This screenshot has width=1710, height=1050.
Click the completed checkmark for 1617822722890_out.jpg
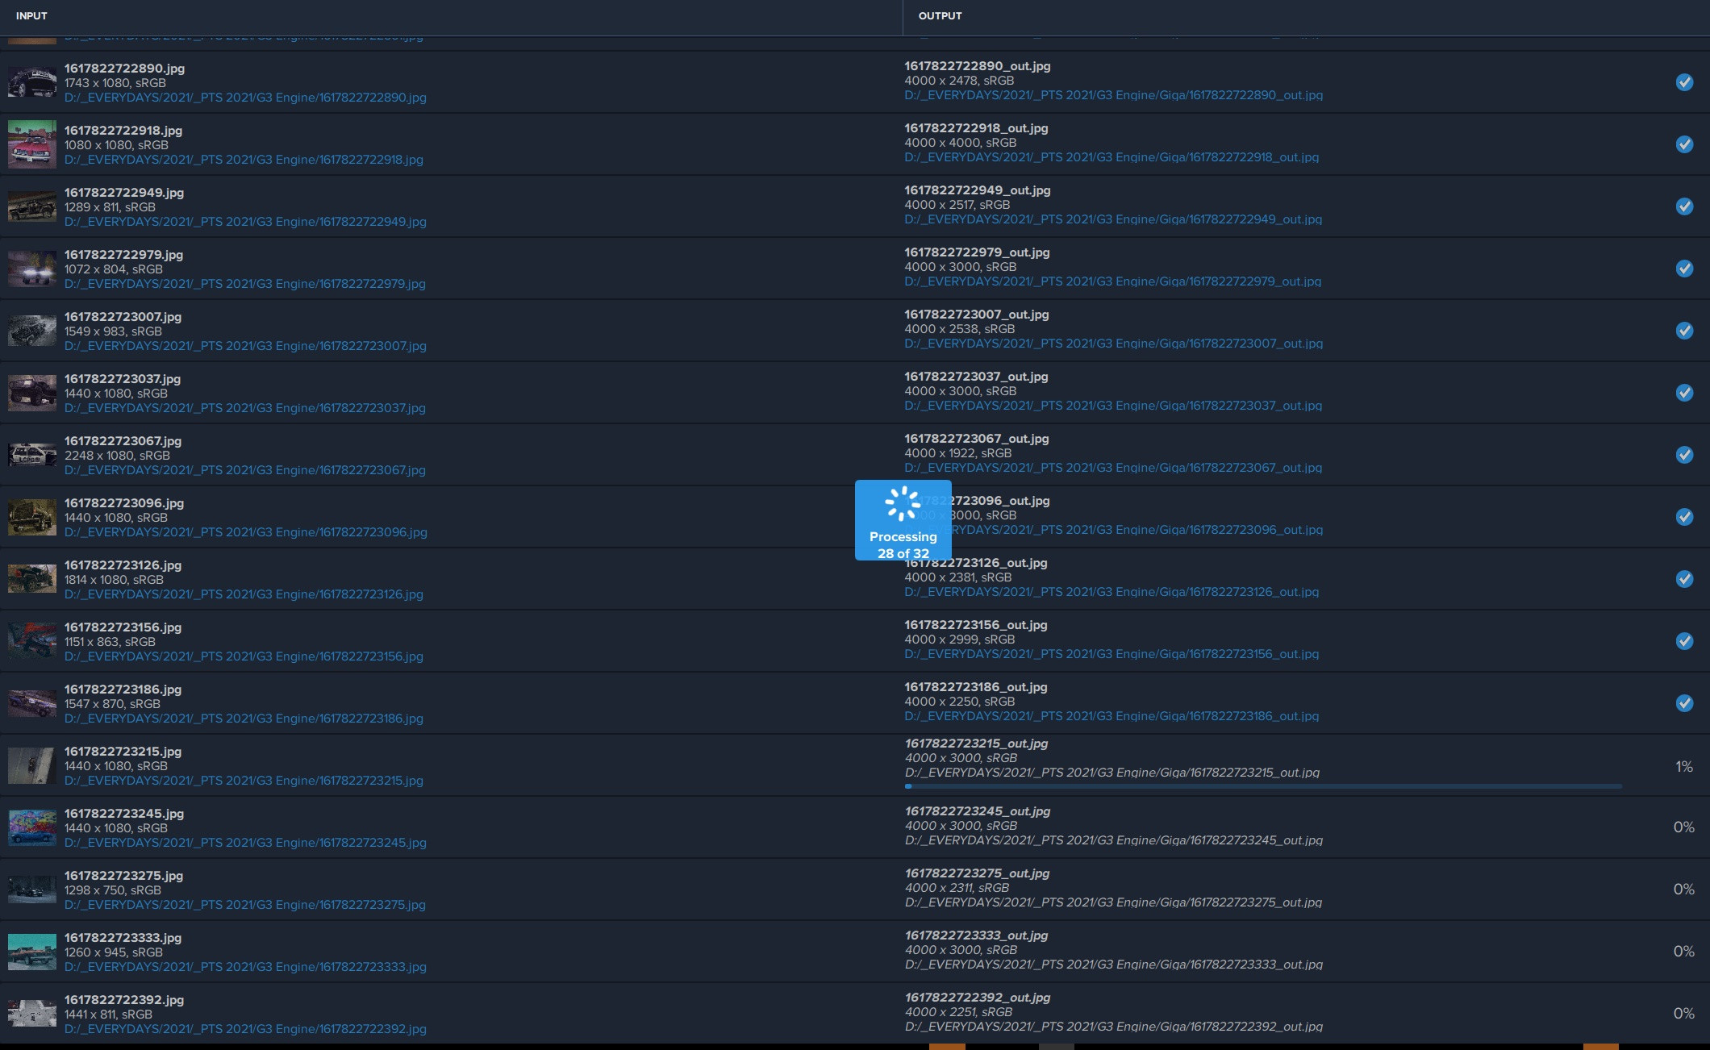[1684, 82]
